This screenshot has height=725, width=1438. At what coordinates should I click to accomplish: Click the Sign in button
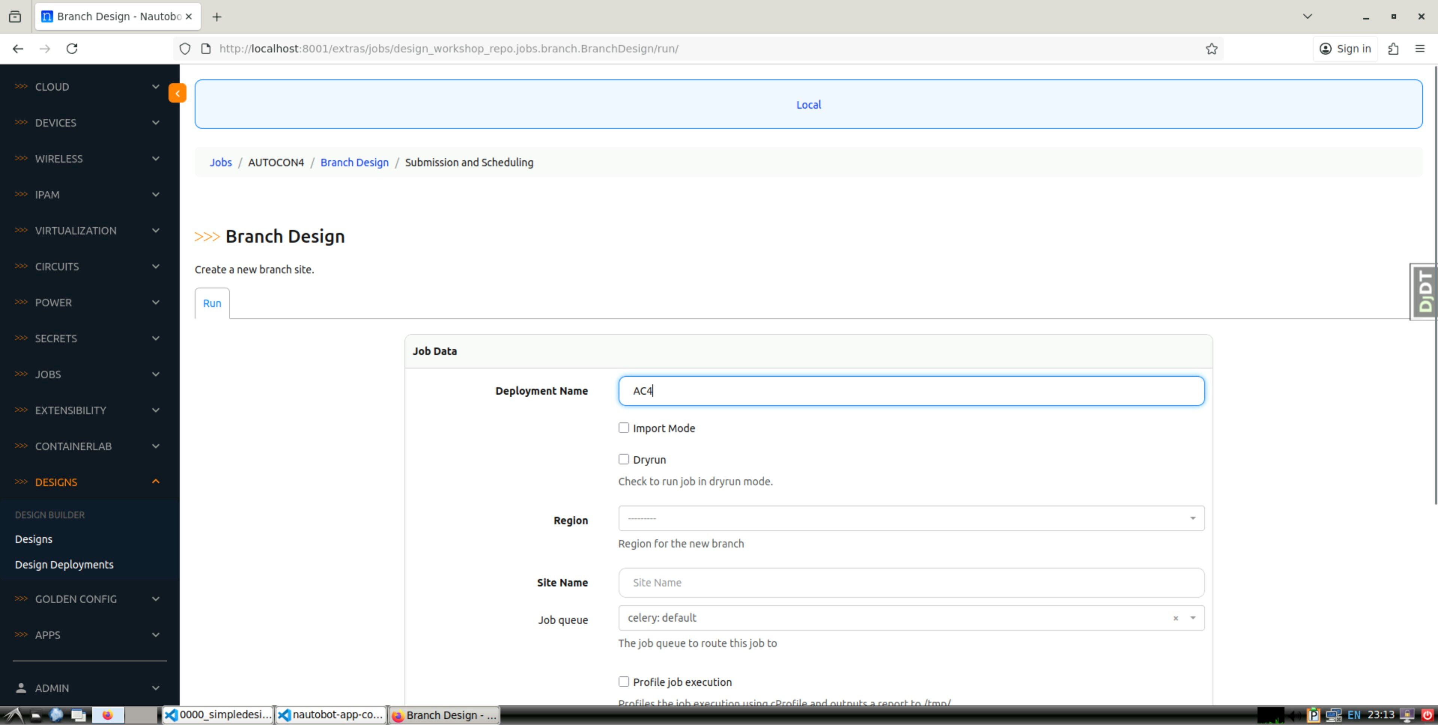(x=1345, y=49)
